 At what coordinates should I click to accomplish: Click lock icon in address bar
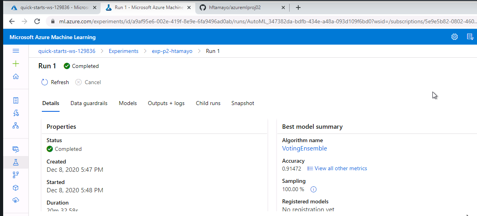coord(52,21)
